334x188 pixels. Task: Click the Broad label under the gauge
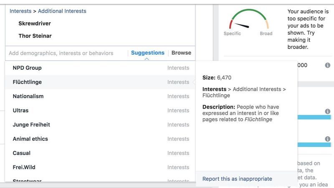pos(266,33)
